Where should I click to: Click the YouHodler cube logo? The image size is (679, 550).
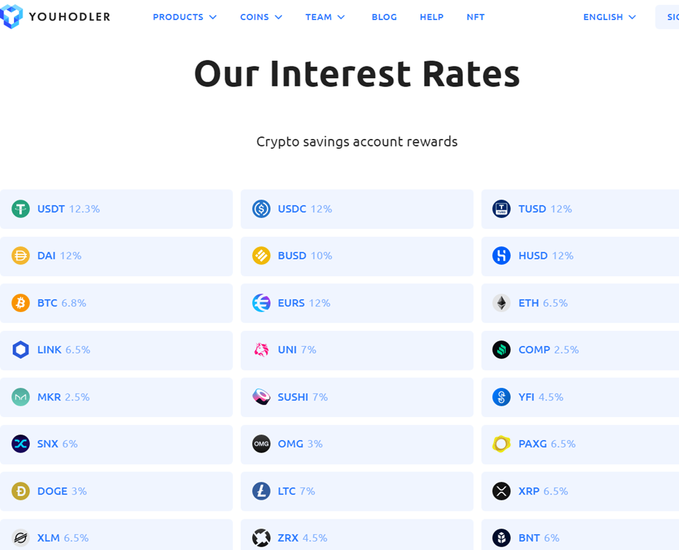(x=11, y=16)
